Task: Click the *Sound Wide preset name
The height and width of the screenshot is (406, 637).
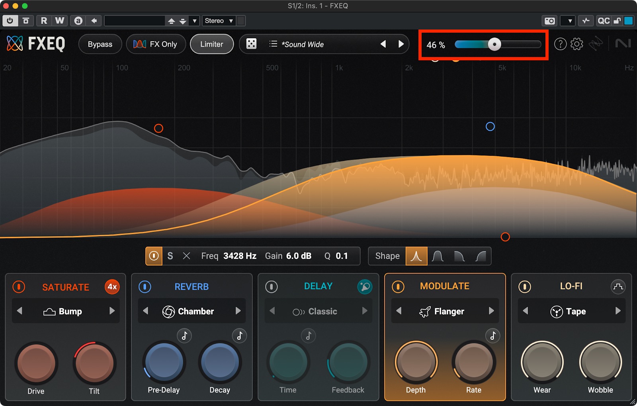Action: click(x=303, y=44)
